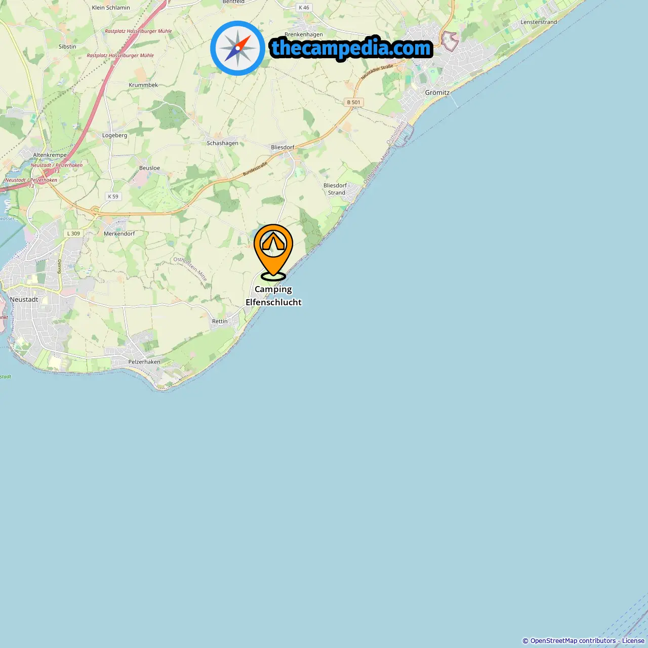Viewport: 648px width, 648px height.
Task: Click the Pelzerhaken place label
Action: tap(144, 362)
